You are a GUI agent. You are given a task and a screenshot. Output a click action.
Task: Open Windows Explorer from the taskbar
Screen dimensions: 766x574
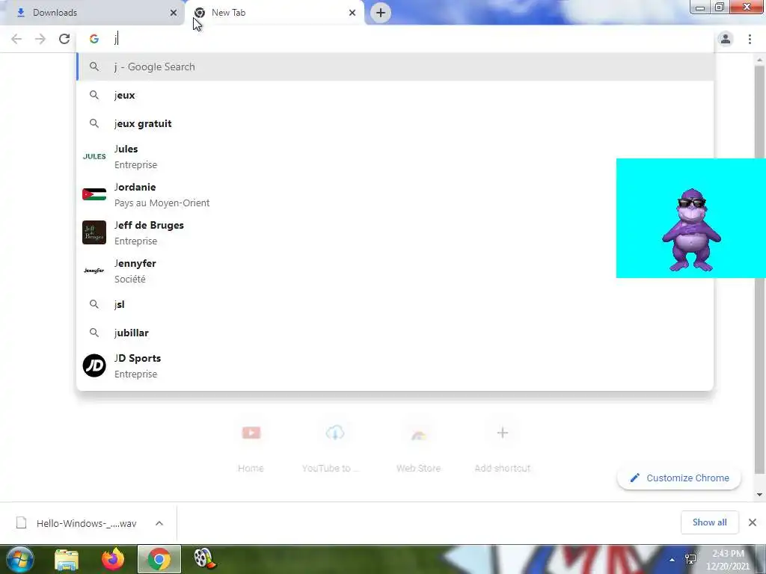point(67,559)
